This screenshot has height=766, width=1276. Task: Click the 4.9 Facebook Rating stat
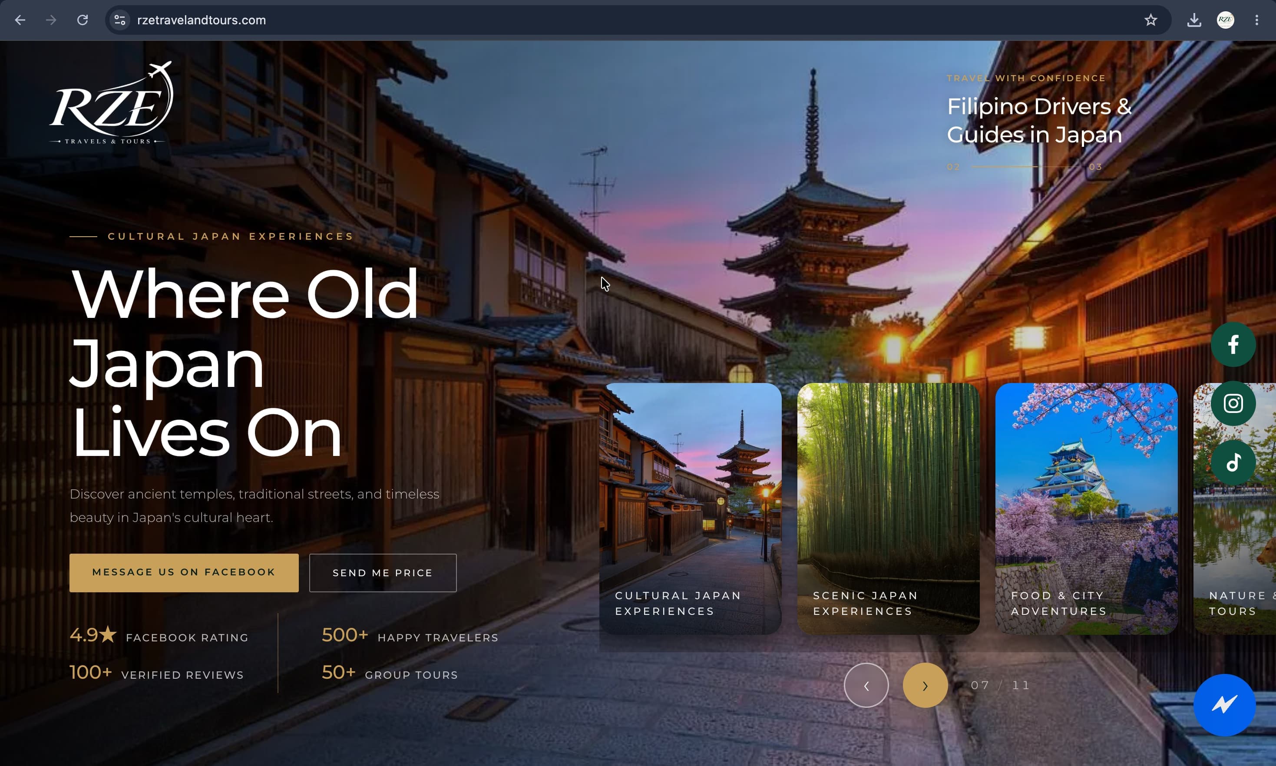[159, 636]
